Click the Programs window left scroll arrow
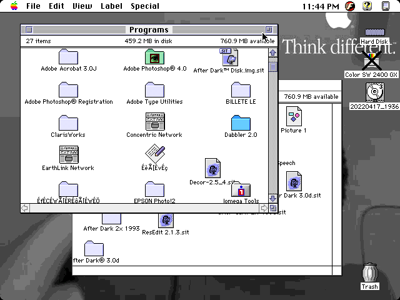This screenshot has width=400, height=300. tap(25, 208)
